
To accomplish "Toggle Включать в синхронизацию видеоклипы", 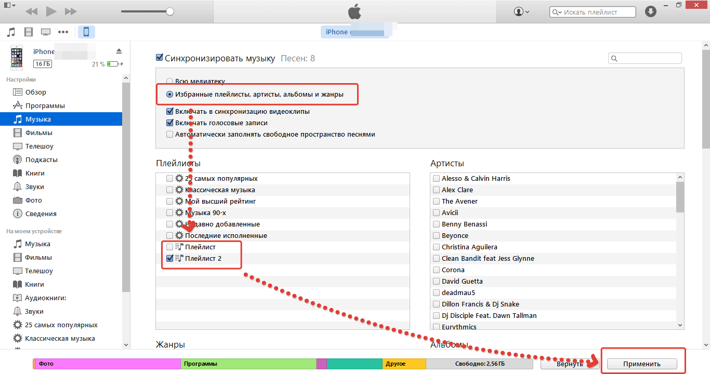I will tap(169, 111).
